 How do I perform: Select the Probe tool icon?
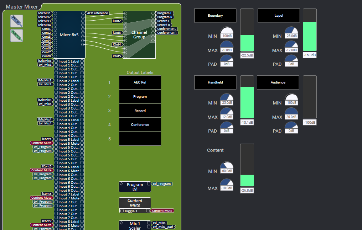pyautogui.click(x=16, y=21)
